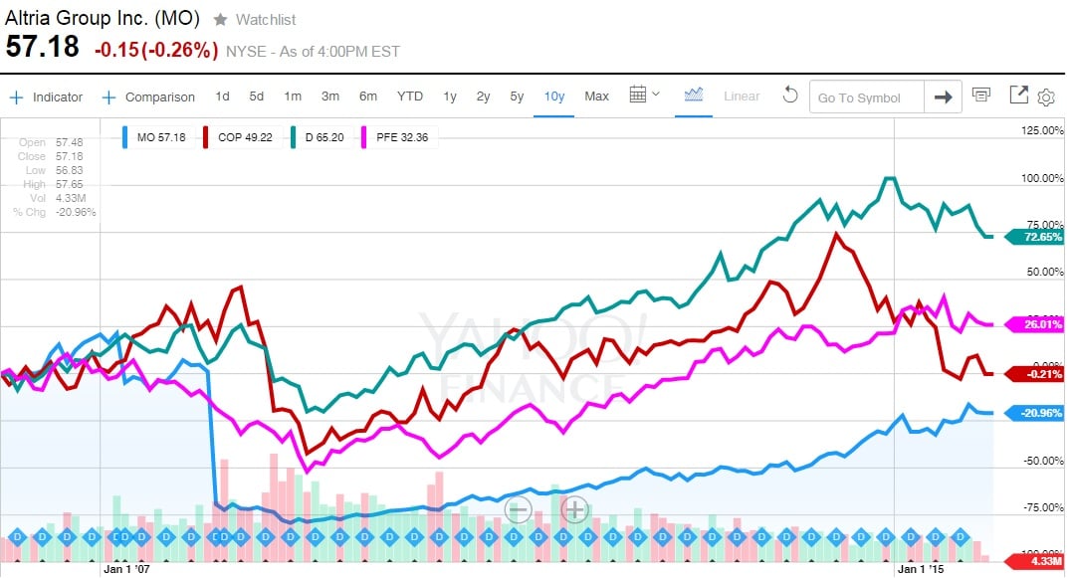The image size is (1072, 578).
Task: Click the chart events display icon
Action: (x=981, y=96)
